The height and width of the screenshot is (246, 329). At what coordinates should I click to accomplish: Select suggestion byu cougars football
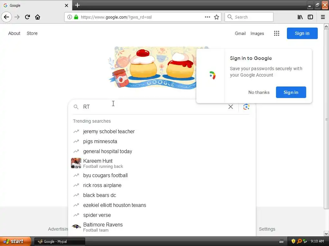(162, 175)
